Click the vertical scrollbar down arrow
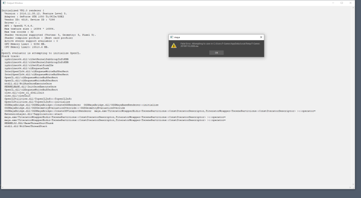The image size is (361, 198). point(354,183)
